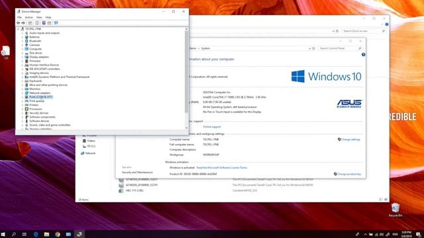424x238 pixels.
Task: Expand the Print queues node
Action: pos(23,101)
